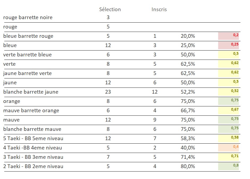This screenshot has width=250, height=179.
Task: Click the red-shaded 0,2 cell
Action: coord(229,36)
